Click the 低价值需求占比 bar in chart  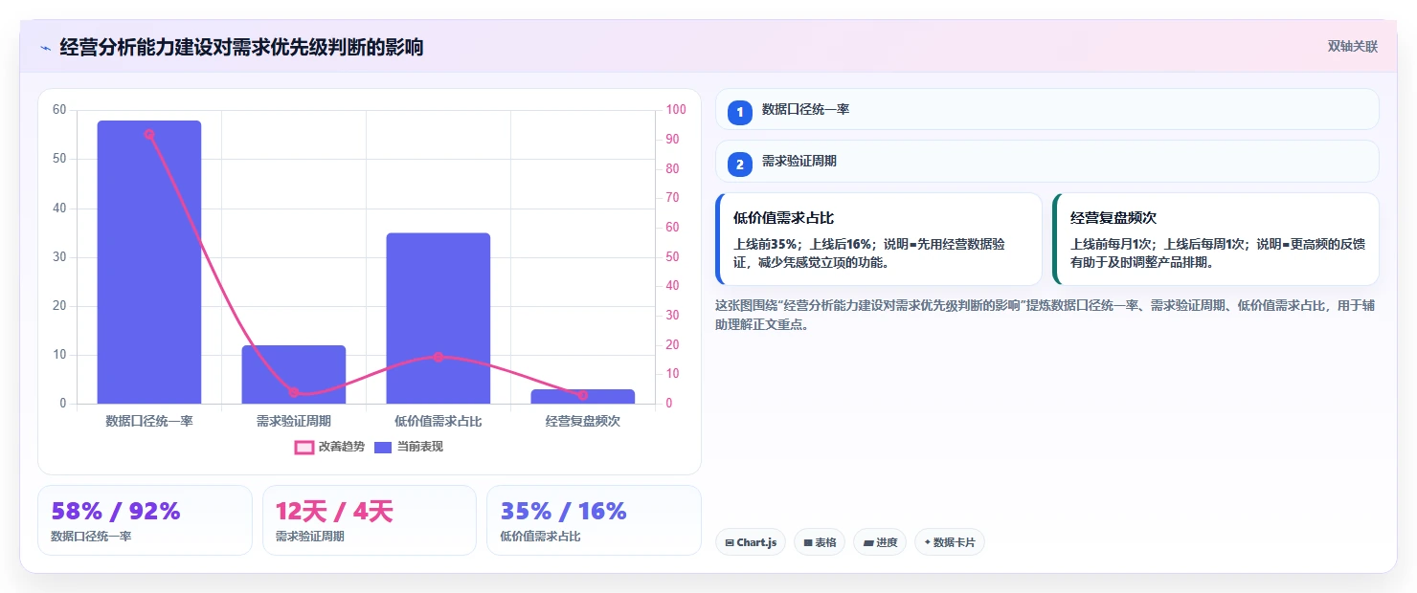tap(439, 318)
